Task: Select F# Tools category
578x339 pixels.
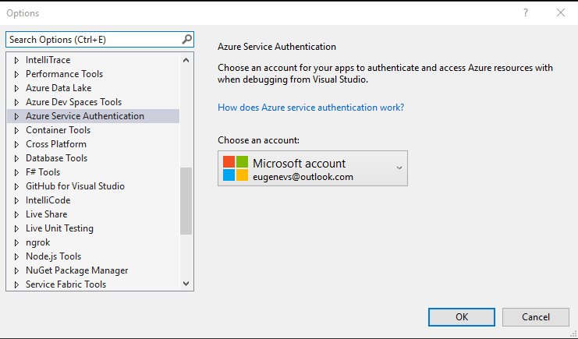Action: [43, 171]
